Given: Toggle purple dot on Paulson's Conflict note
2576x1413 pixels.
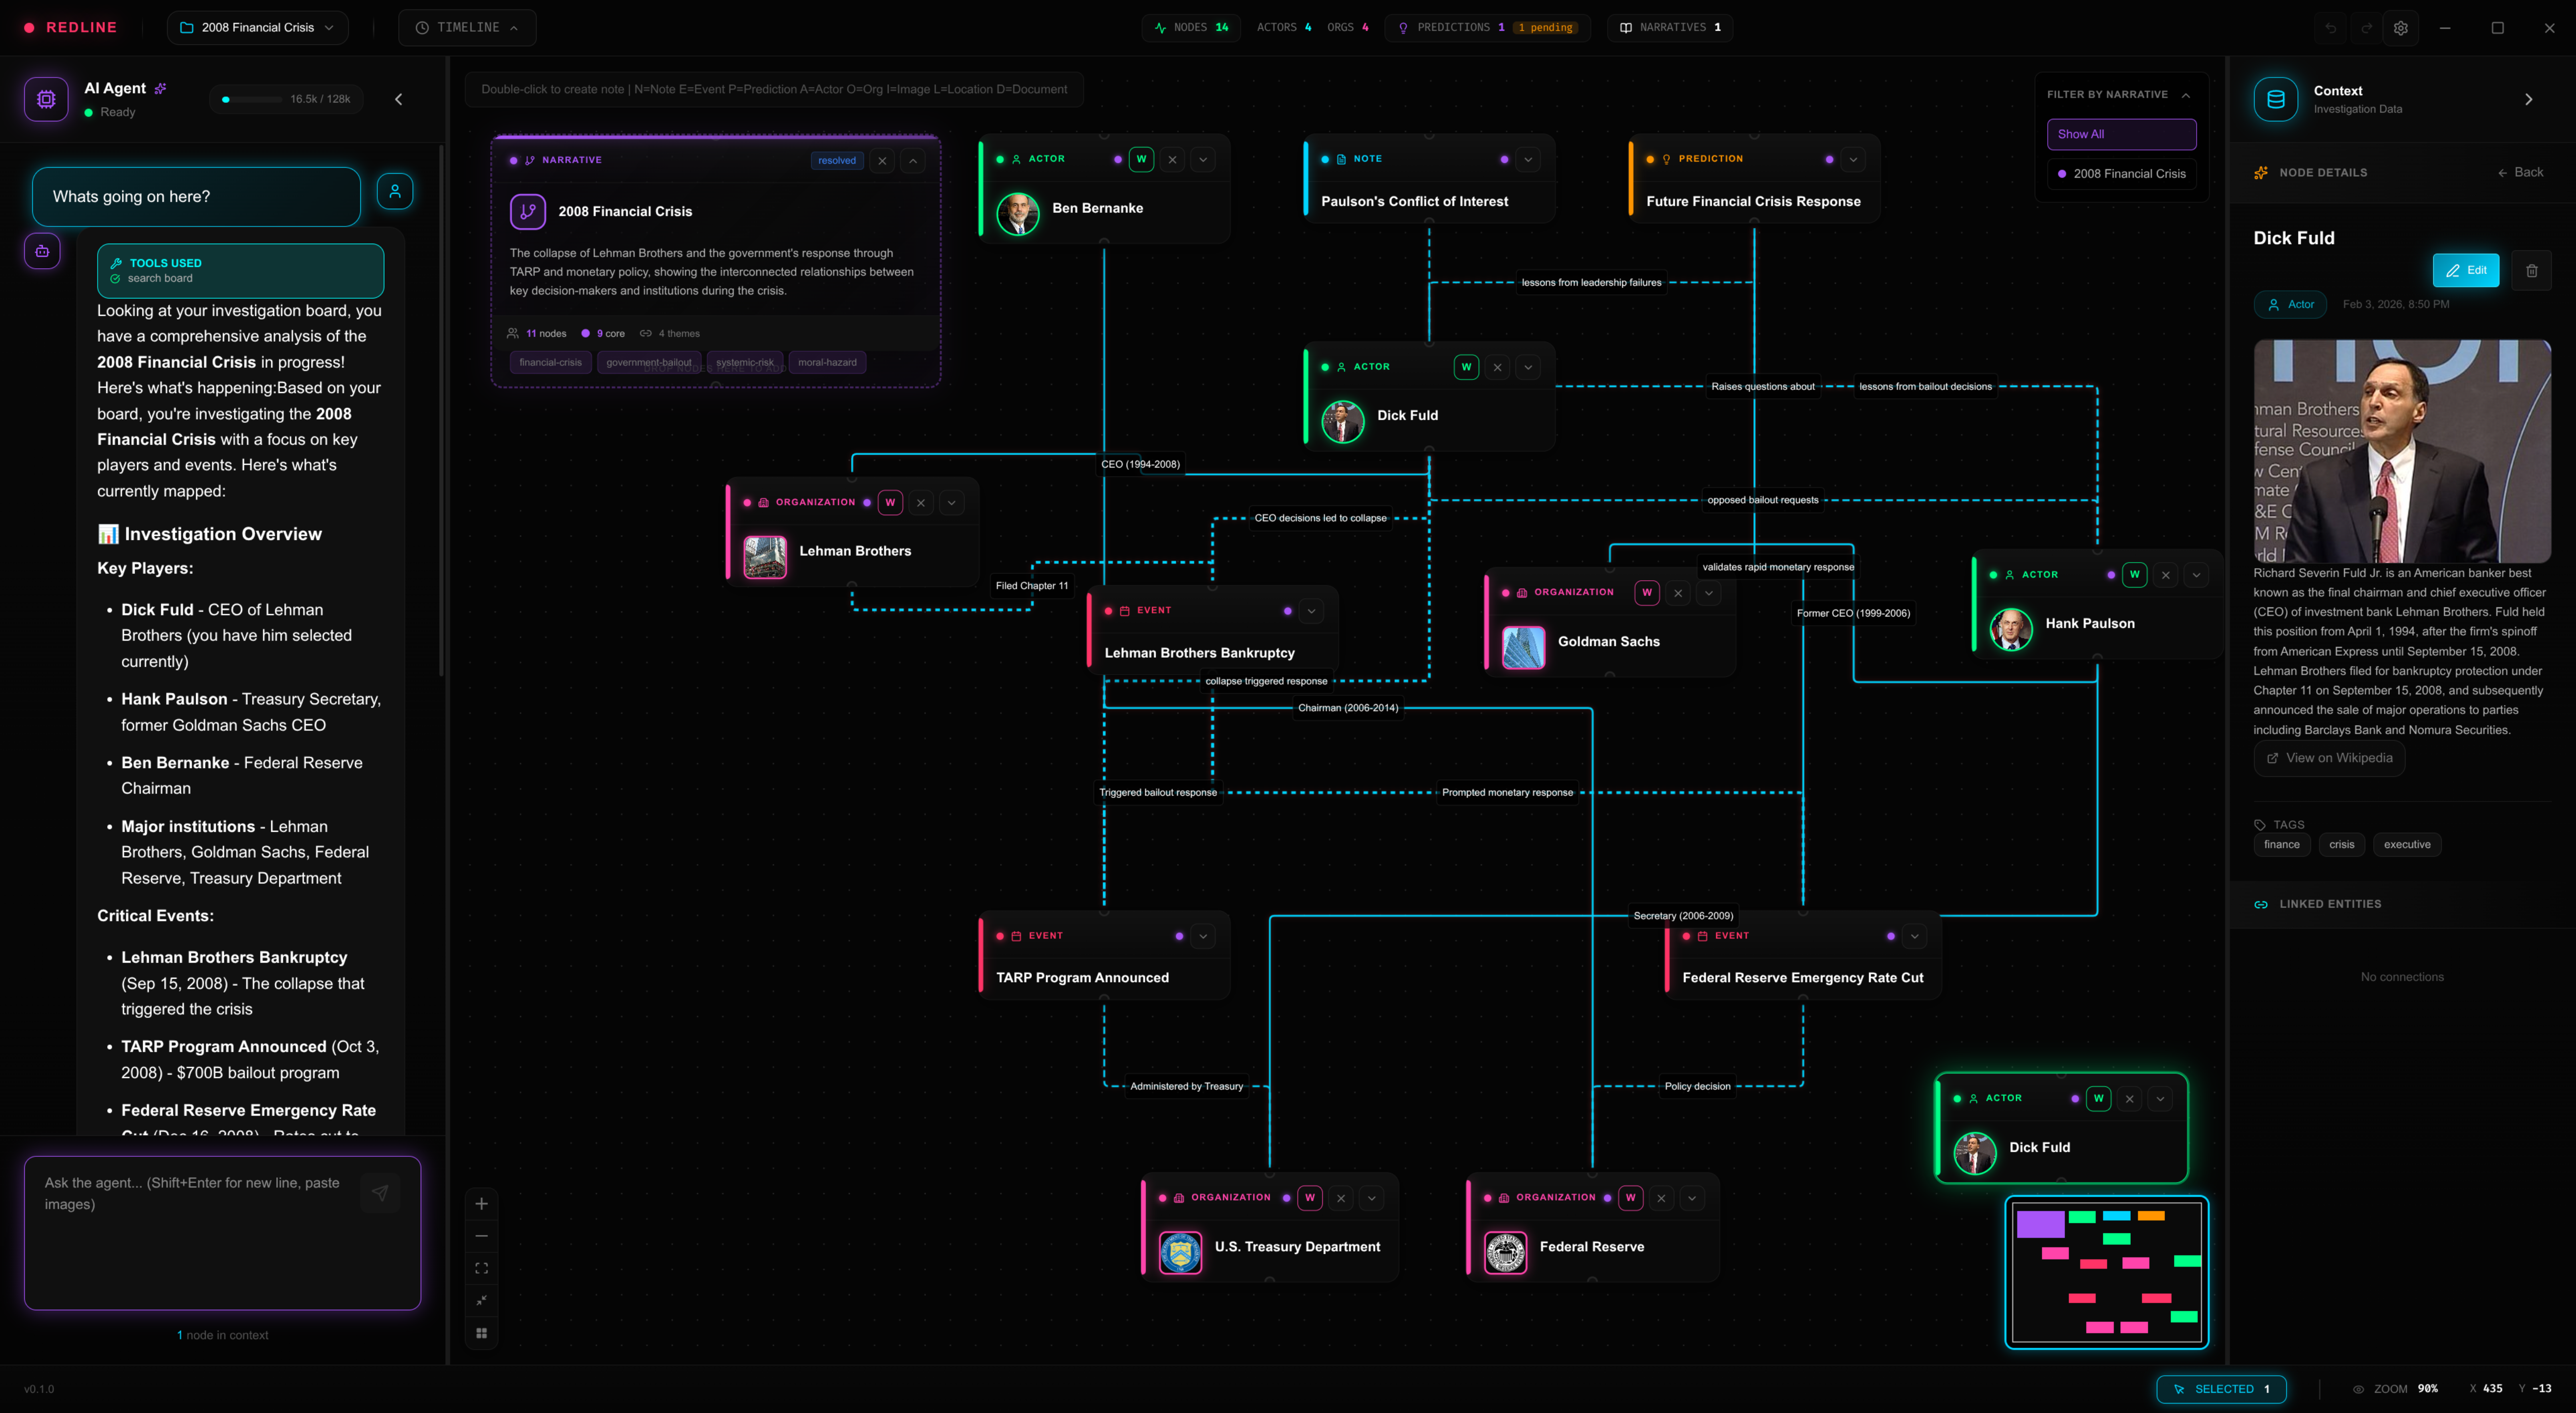Looking at the screenshot, I should point(1504,159).
